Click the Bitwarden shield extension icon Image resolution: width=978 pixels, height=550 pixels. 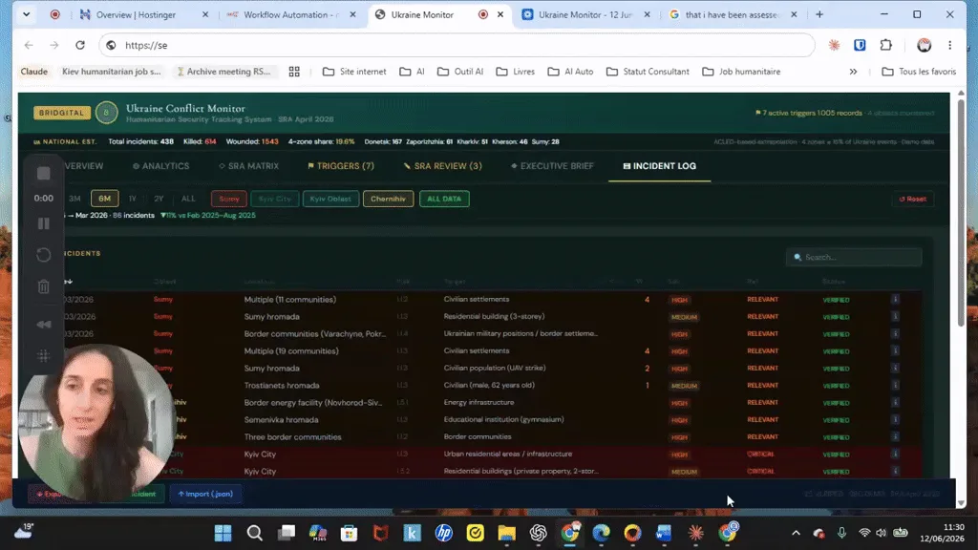pos(860,45)
